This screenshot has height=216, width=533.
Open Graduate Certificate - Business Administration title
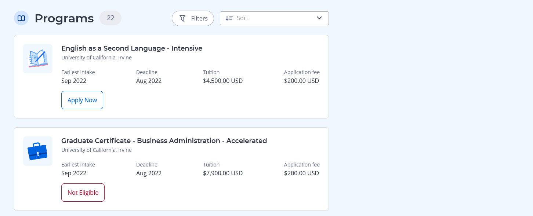click(164, 140)
